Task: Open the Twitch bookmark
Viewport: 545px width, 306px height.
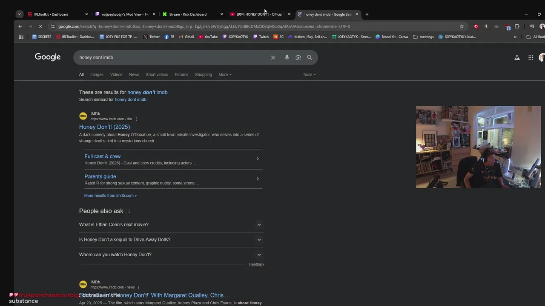Action: (x=261, y=37)
